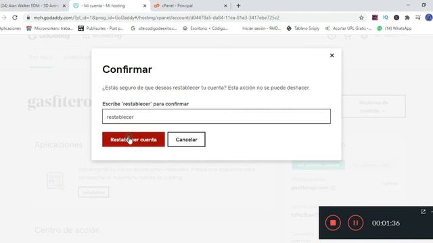Open the Publisuites bookmark
433x243 pixels.
[x=101, y=28]
